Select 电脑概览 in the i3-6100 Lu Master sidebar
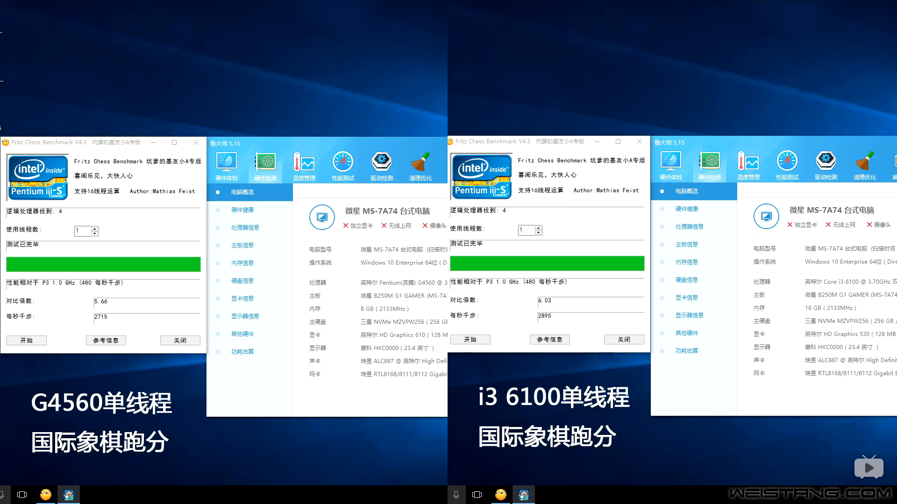The height and width of the screenshot is (504, 897). pos(694,191)
